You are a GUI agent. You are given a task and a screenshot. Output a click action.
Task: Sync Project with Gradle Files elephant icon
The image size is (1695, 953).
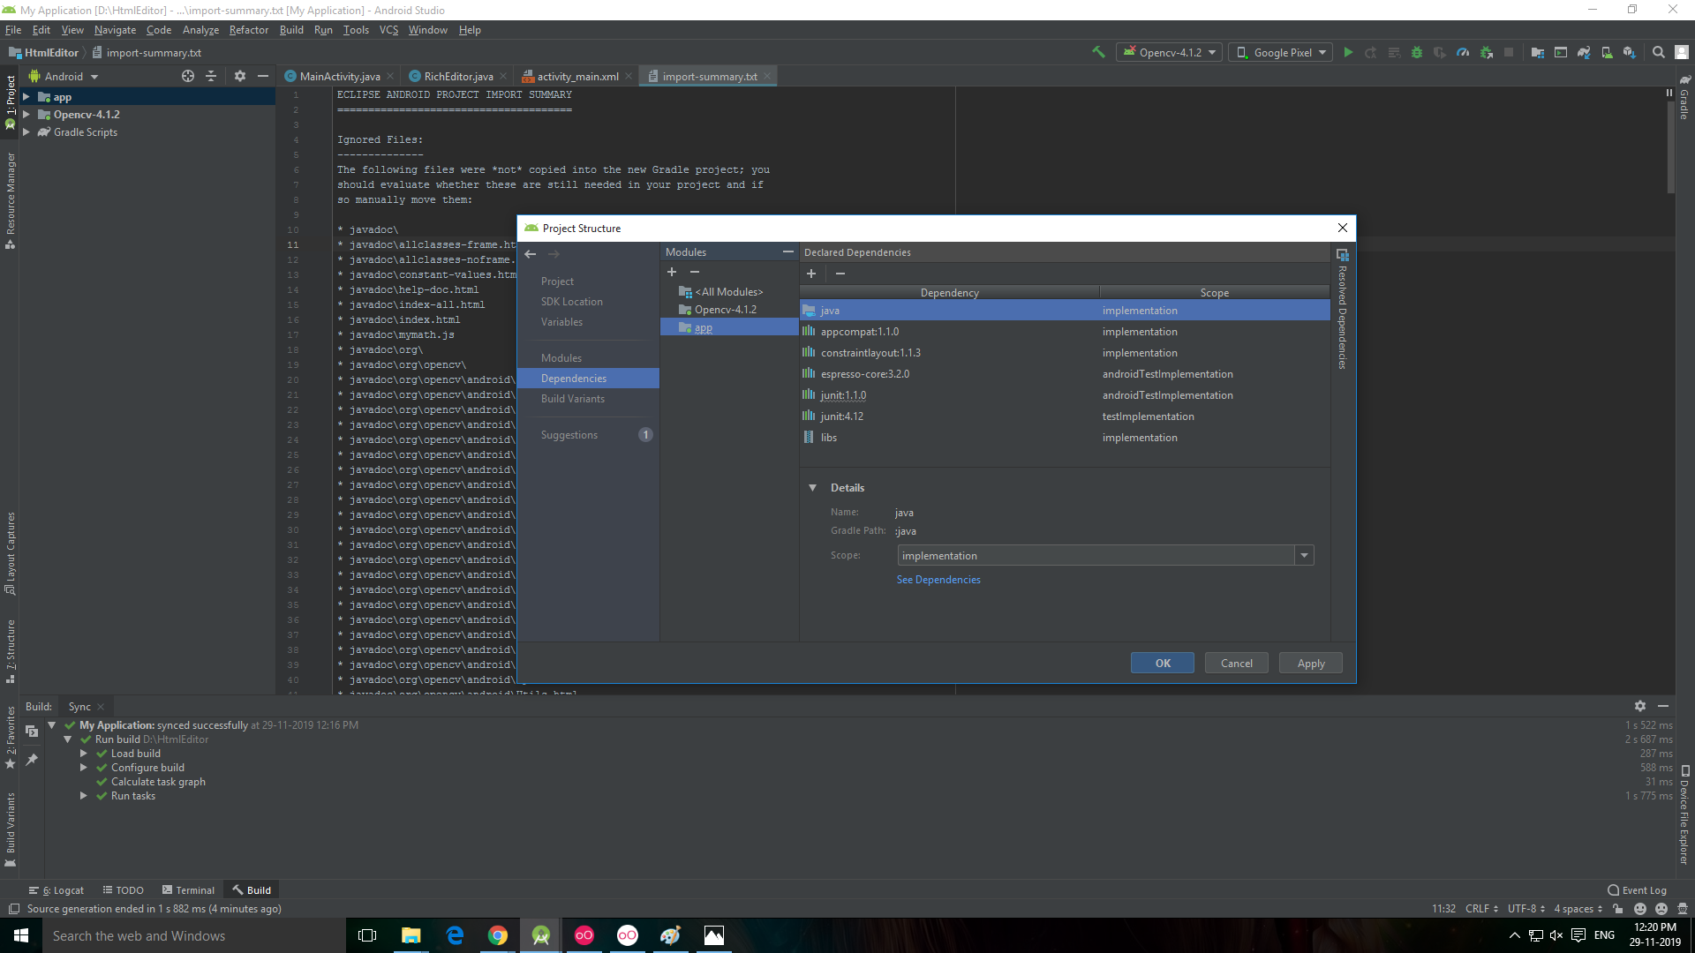tap(1584, 52)
